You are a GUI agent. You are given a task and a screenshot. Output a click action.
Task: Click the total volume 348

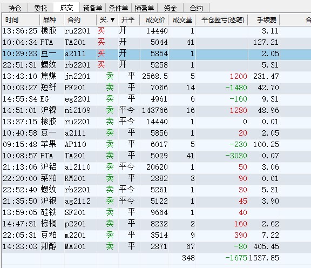188,258
